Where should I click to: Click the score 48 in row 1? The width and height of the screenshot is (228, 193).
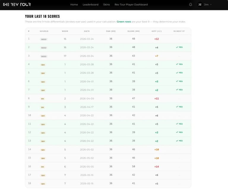coord(134,39)
